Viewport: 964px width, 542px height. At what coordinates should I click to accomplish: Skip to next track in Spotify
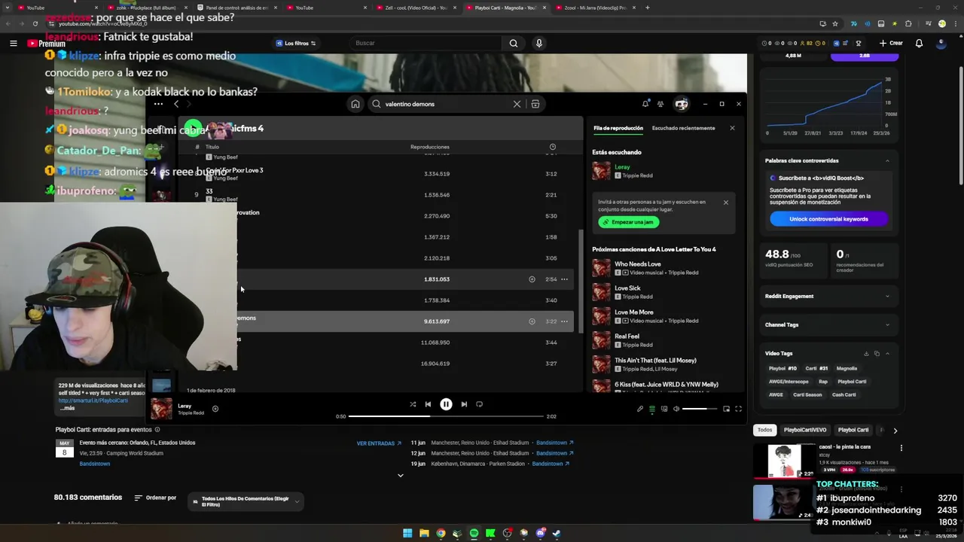click(464, 404)
